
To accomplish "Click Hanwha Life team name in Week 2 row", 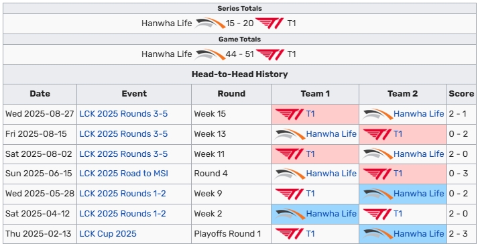I will [x=331, y=214].
